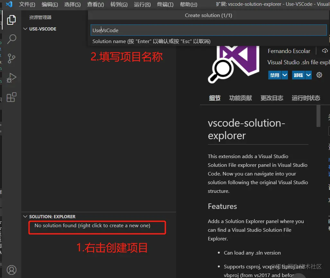The image size is (330, 278).
Task: Open the 编辑(E) menu
Action: [50, 4]
